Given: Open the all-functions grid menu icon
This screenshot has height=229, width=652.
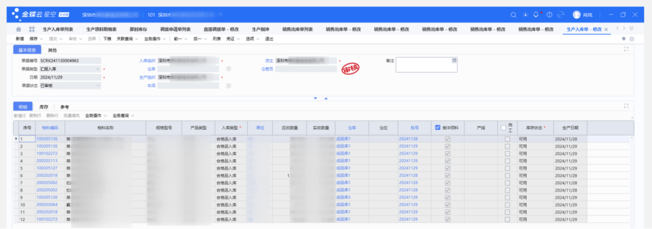Looking at the screenshot, I should [32, 30].
